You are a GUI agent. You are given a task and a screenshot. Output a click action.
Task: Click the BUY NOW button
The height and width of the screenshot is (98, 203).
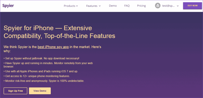click(x=193, y=6)
